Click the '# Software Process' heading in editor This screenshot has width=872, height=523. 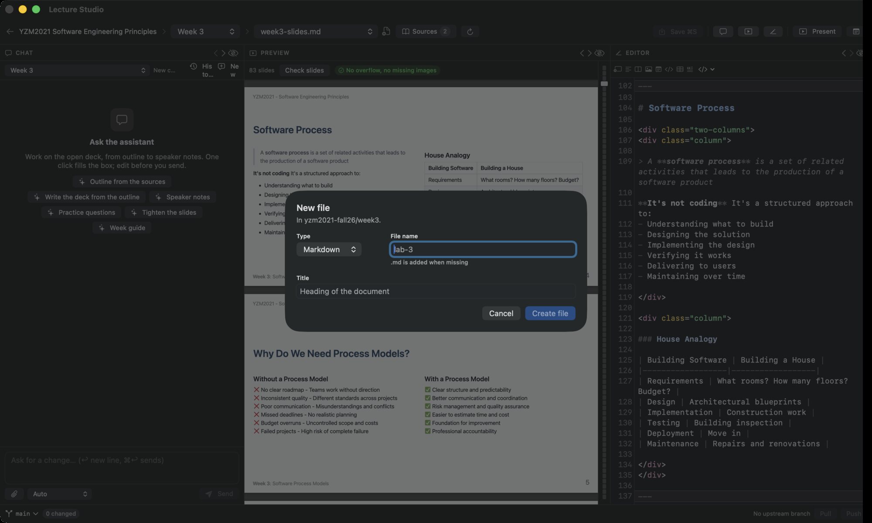click(x=686, y=108)
